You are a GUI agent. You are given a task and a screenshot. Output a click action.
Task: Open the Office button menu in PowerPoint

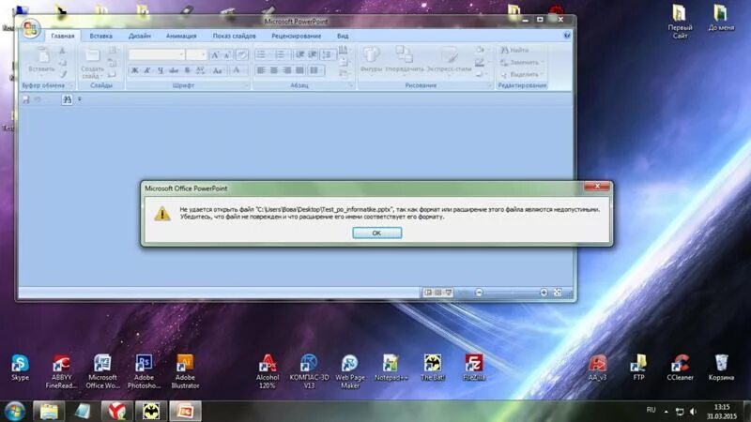click(30, 29)
